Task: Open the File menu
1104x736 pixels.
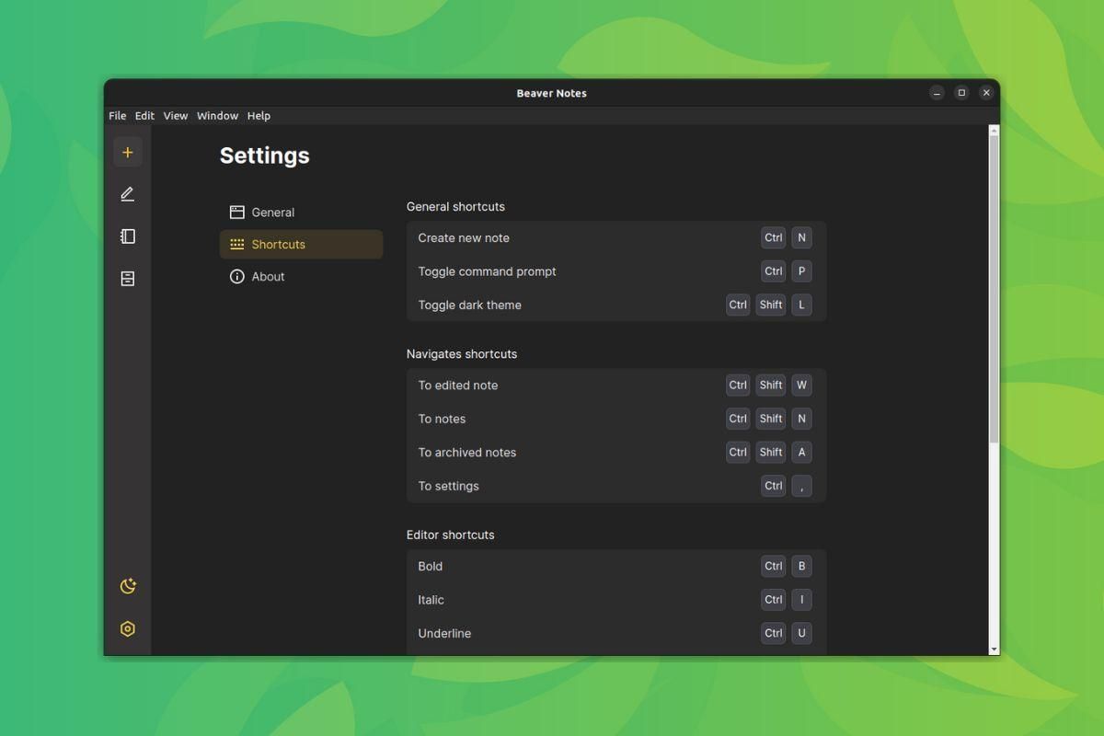Action: click(117, 115)
